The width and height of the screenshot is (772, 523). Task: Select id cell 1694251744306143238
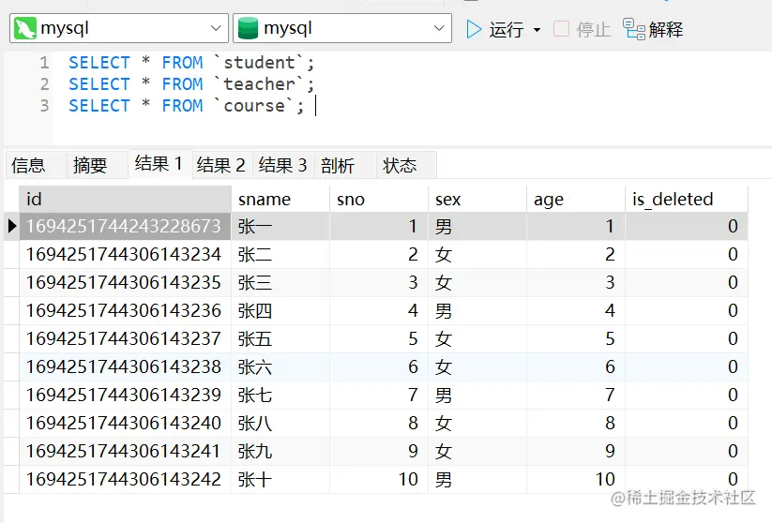pyautogui.click(x=125, y=366)
